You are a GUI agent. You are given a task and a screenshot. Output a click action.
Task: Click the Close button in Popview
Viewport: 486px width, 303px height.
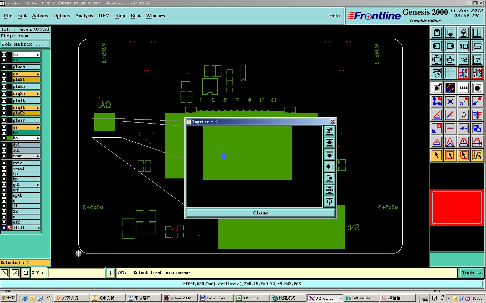pyautogui.click(x=261, y=213)
